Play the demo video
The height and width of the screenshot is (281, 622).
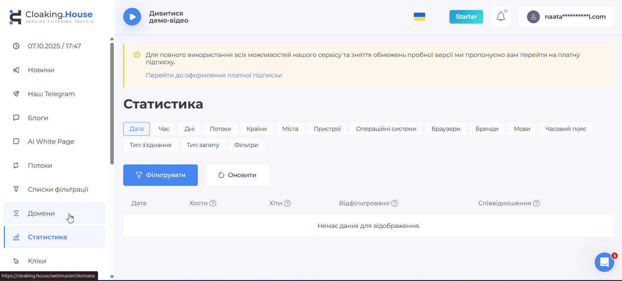pos(132,17)
